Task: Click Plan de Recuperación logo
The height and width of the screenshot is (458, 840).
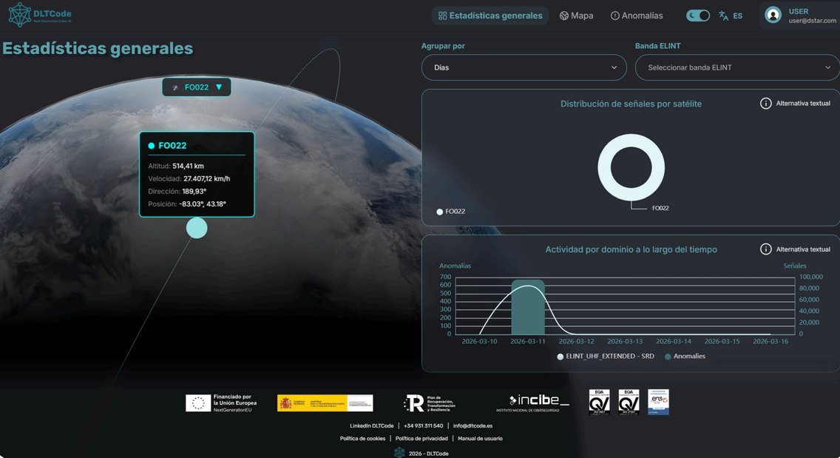Action: [429, 403]
